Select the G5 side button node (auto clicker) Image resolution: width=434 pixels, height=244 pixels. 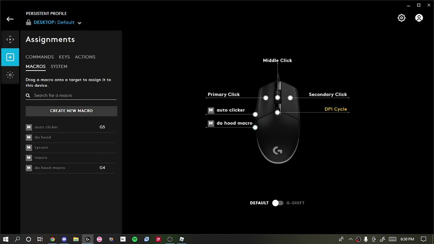pos(255,115)
